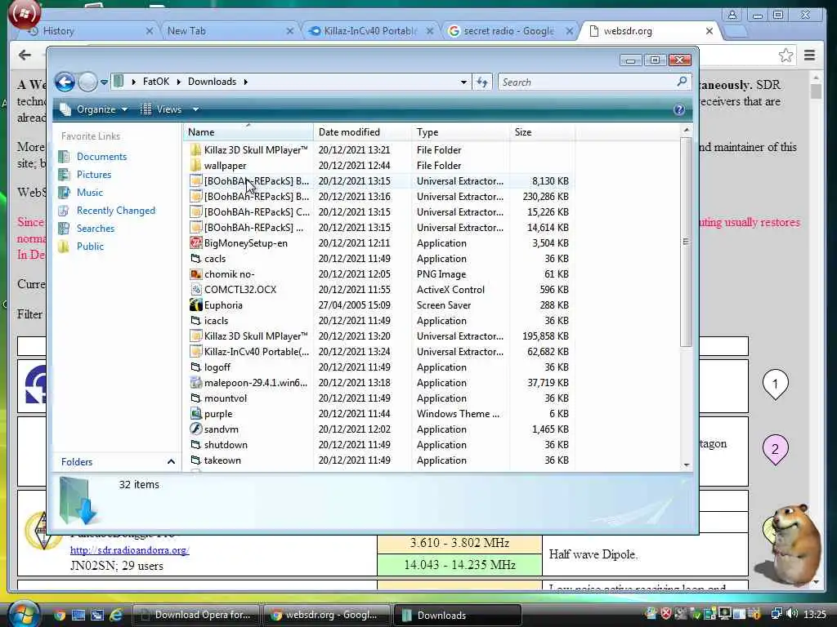Click the volume speaker tray icon
The height and width of the screenshot is (627, 837).
tap(792, 614)
